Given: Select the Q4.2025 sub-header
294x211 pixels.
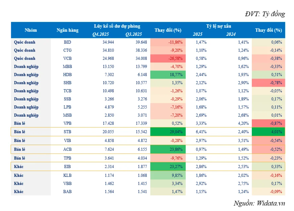Looking at the screenshot, I should 101,34.
